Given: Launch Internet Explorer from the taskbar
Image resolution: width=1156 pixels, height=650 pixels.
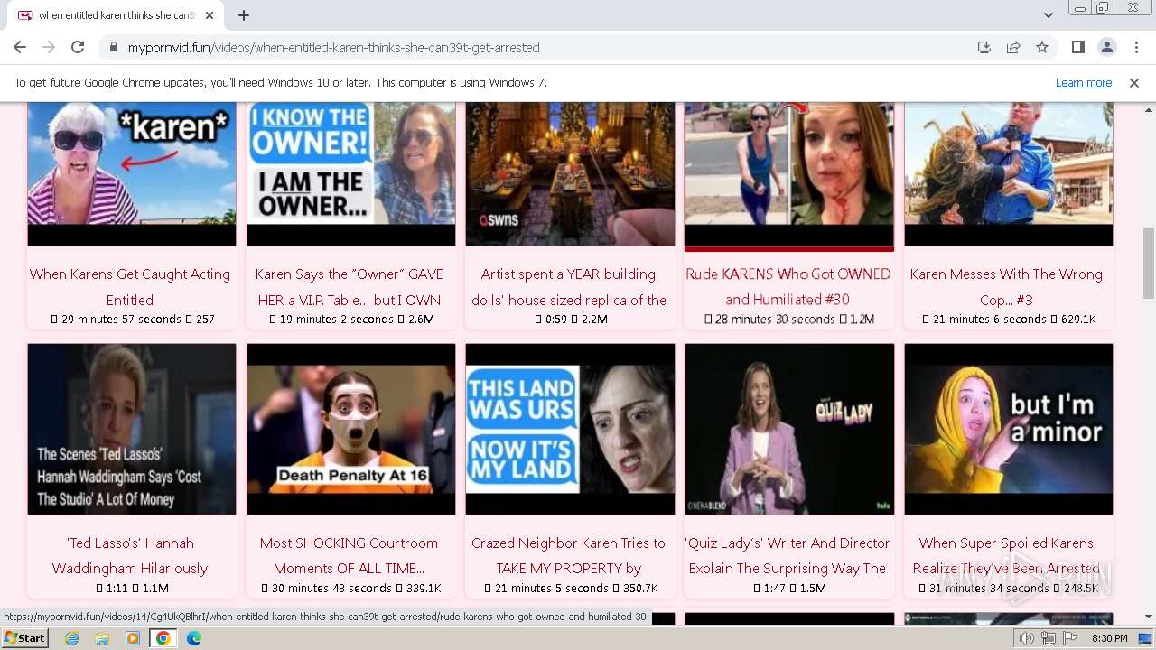Looking at the screenshot, I should 71,638.
